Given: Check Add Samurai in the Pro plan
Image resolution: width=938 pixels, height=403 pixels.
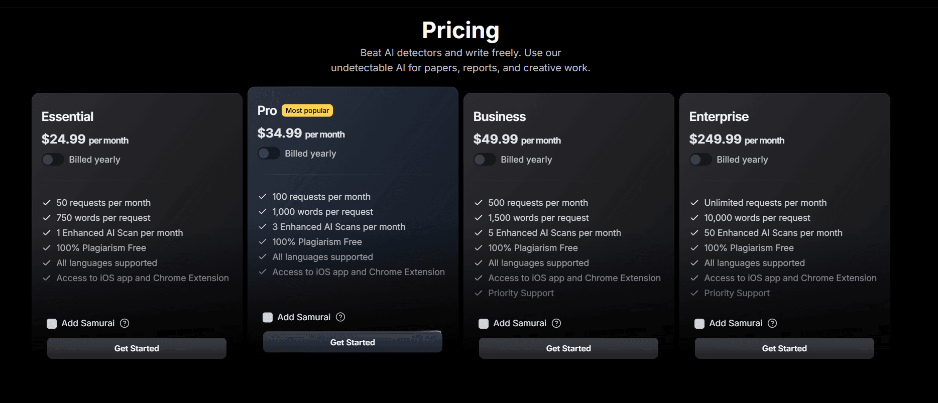Looking at the screenshot, I should point(267,317).
